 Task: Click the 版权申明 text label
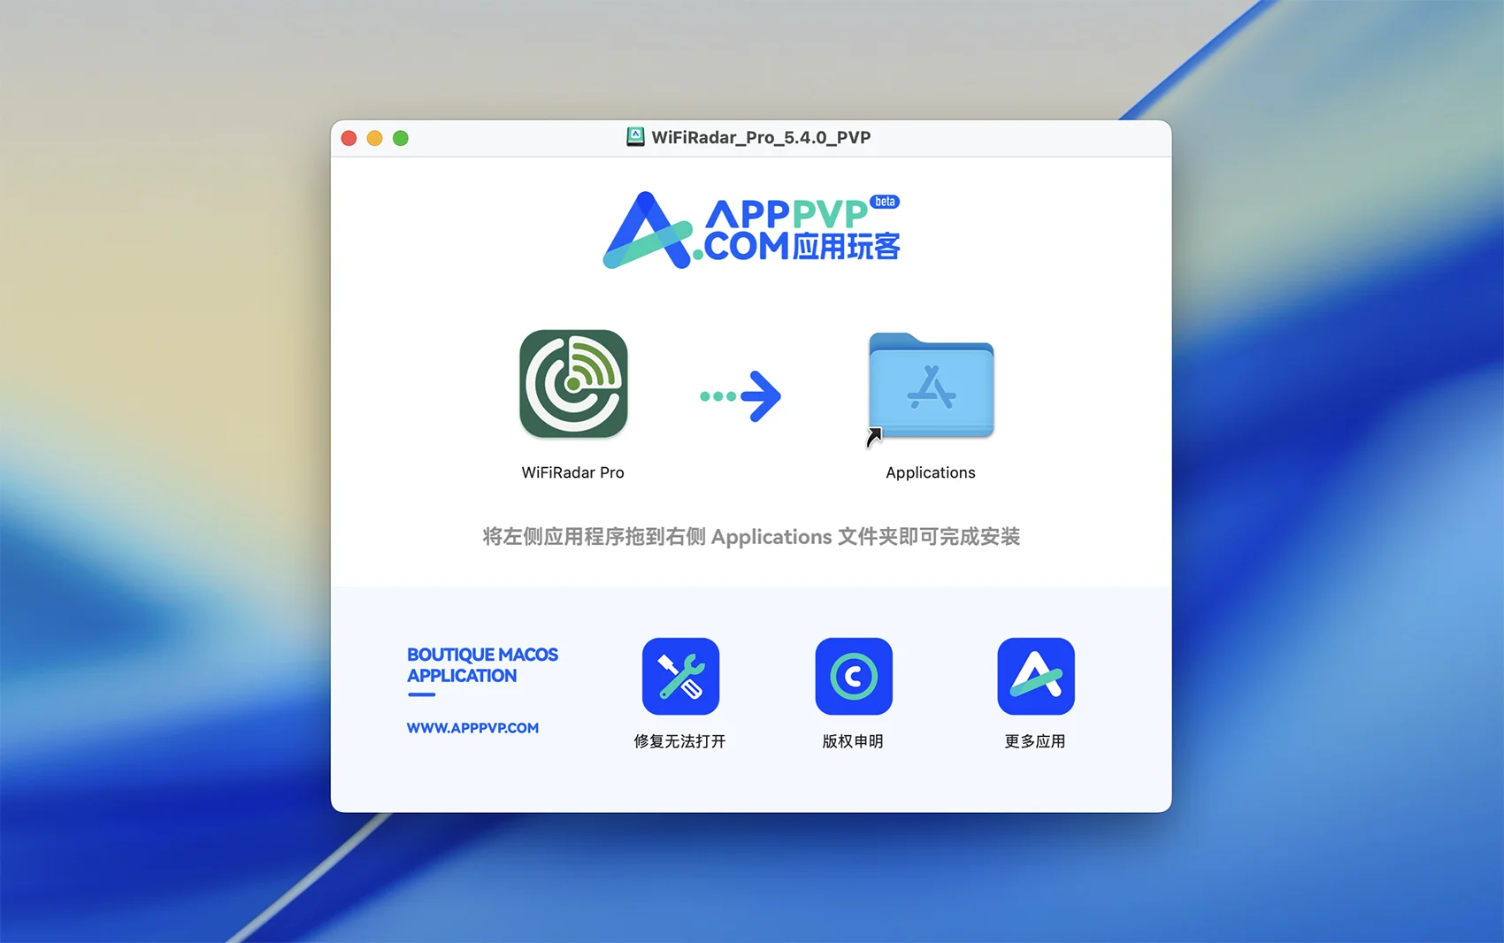853,741
